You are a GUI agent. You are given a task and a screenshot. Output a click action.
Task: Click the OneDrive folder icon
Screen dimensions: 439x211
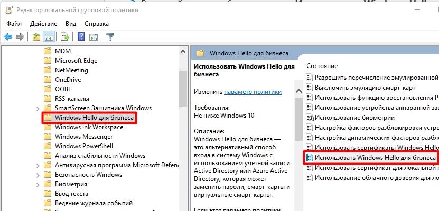(48, 80)
